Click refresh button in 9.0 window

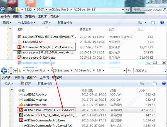point(129,71)
